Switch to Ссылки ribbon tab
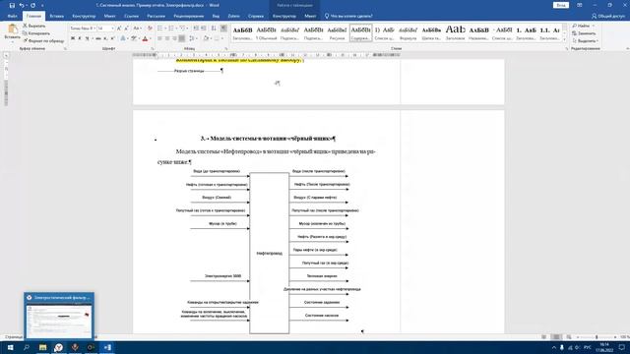Screen dimensions: 630x354 131,16
